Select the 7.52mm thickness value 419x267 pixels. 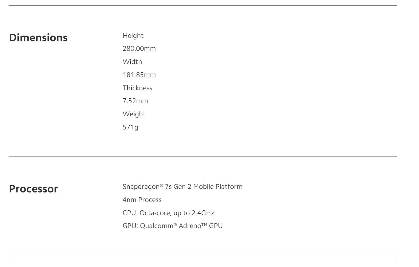point(135,101)
